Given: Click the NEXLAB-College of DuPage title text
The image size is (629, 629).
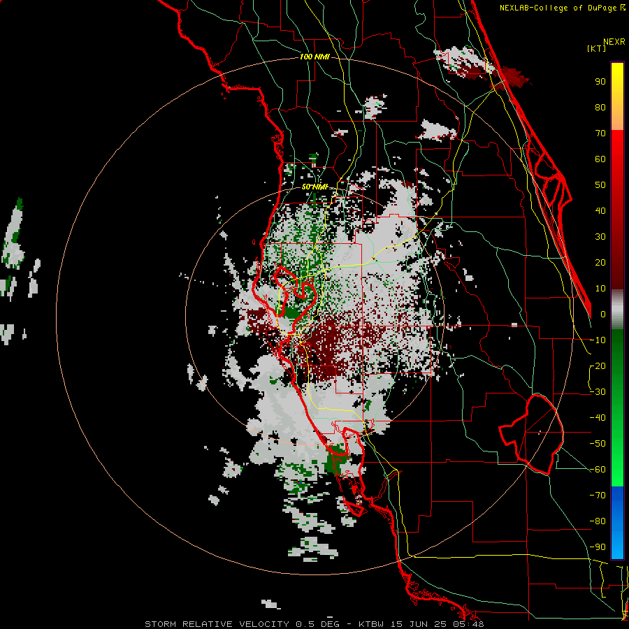Looking at the screenshot, I should point(562,8).
